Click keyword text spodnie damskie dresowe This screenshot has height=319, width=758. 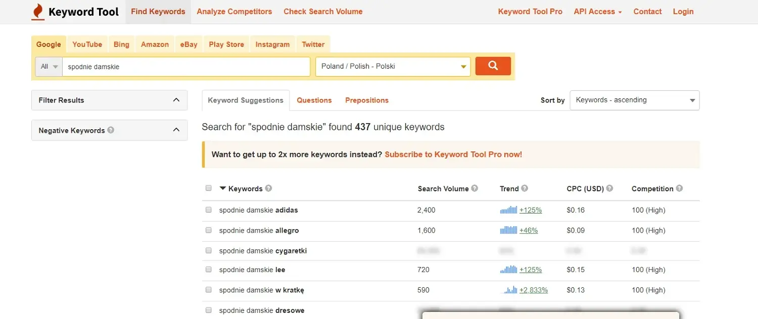point(262,310)
